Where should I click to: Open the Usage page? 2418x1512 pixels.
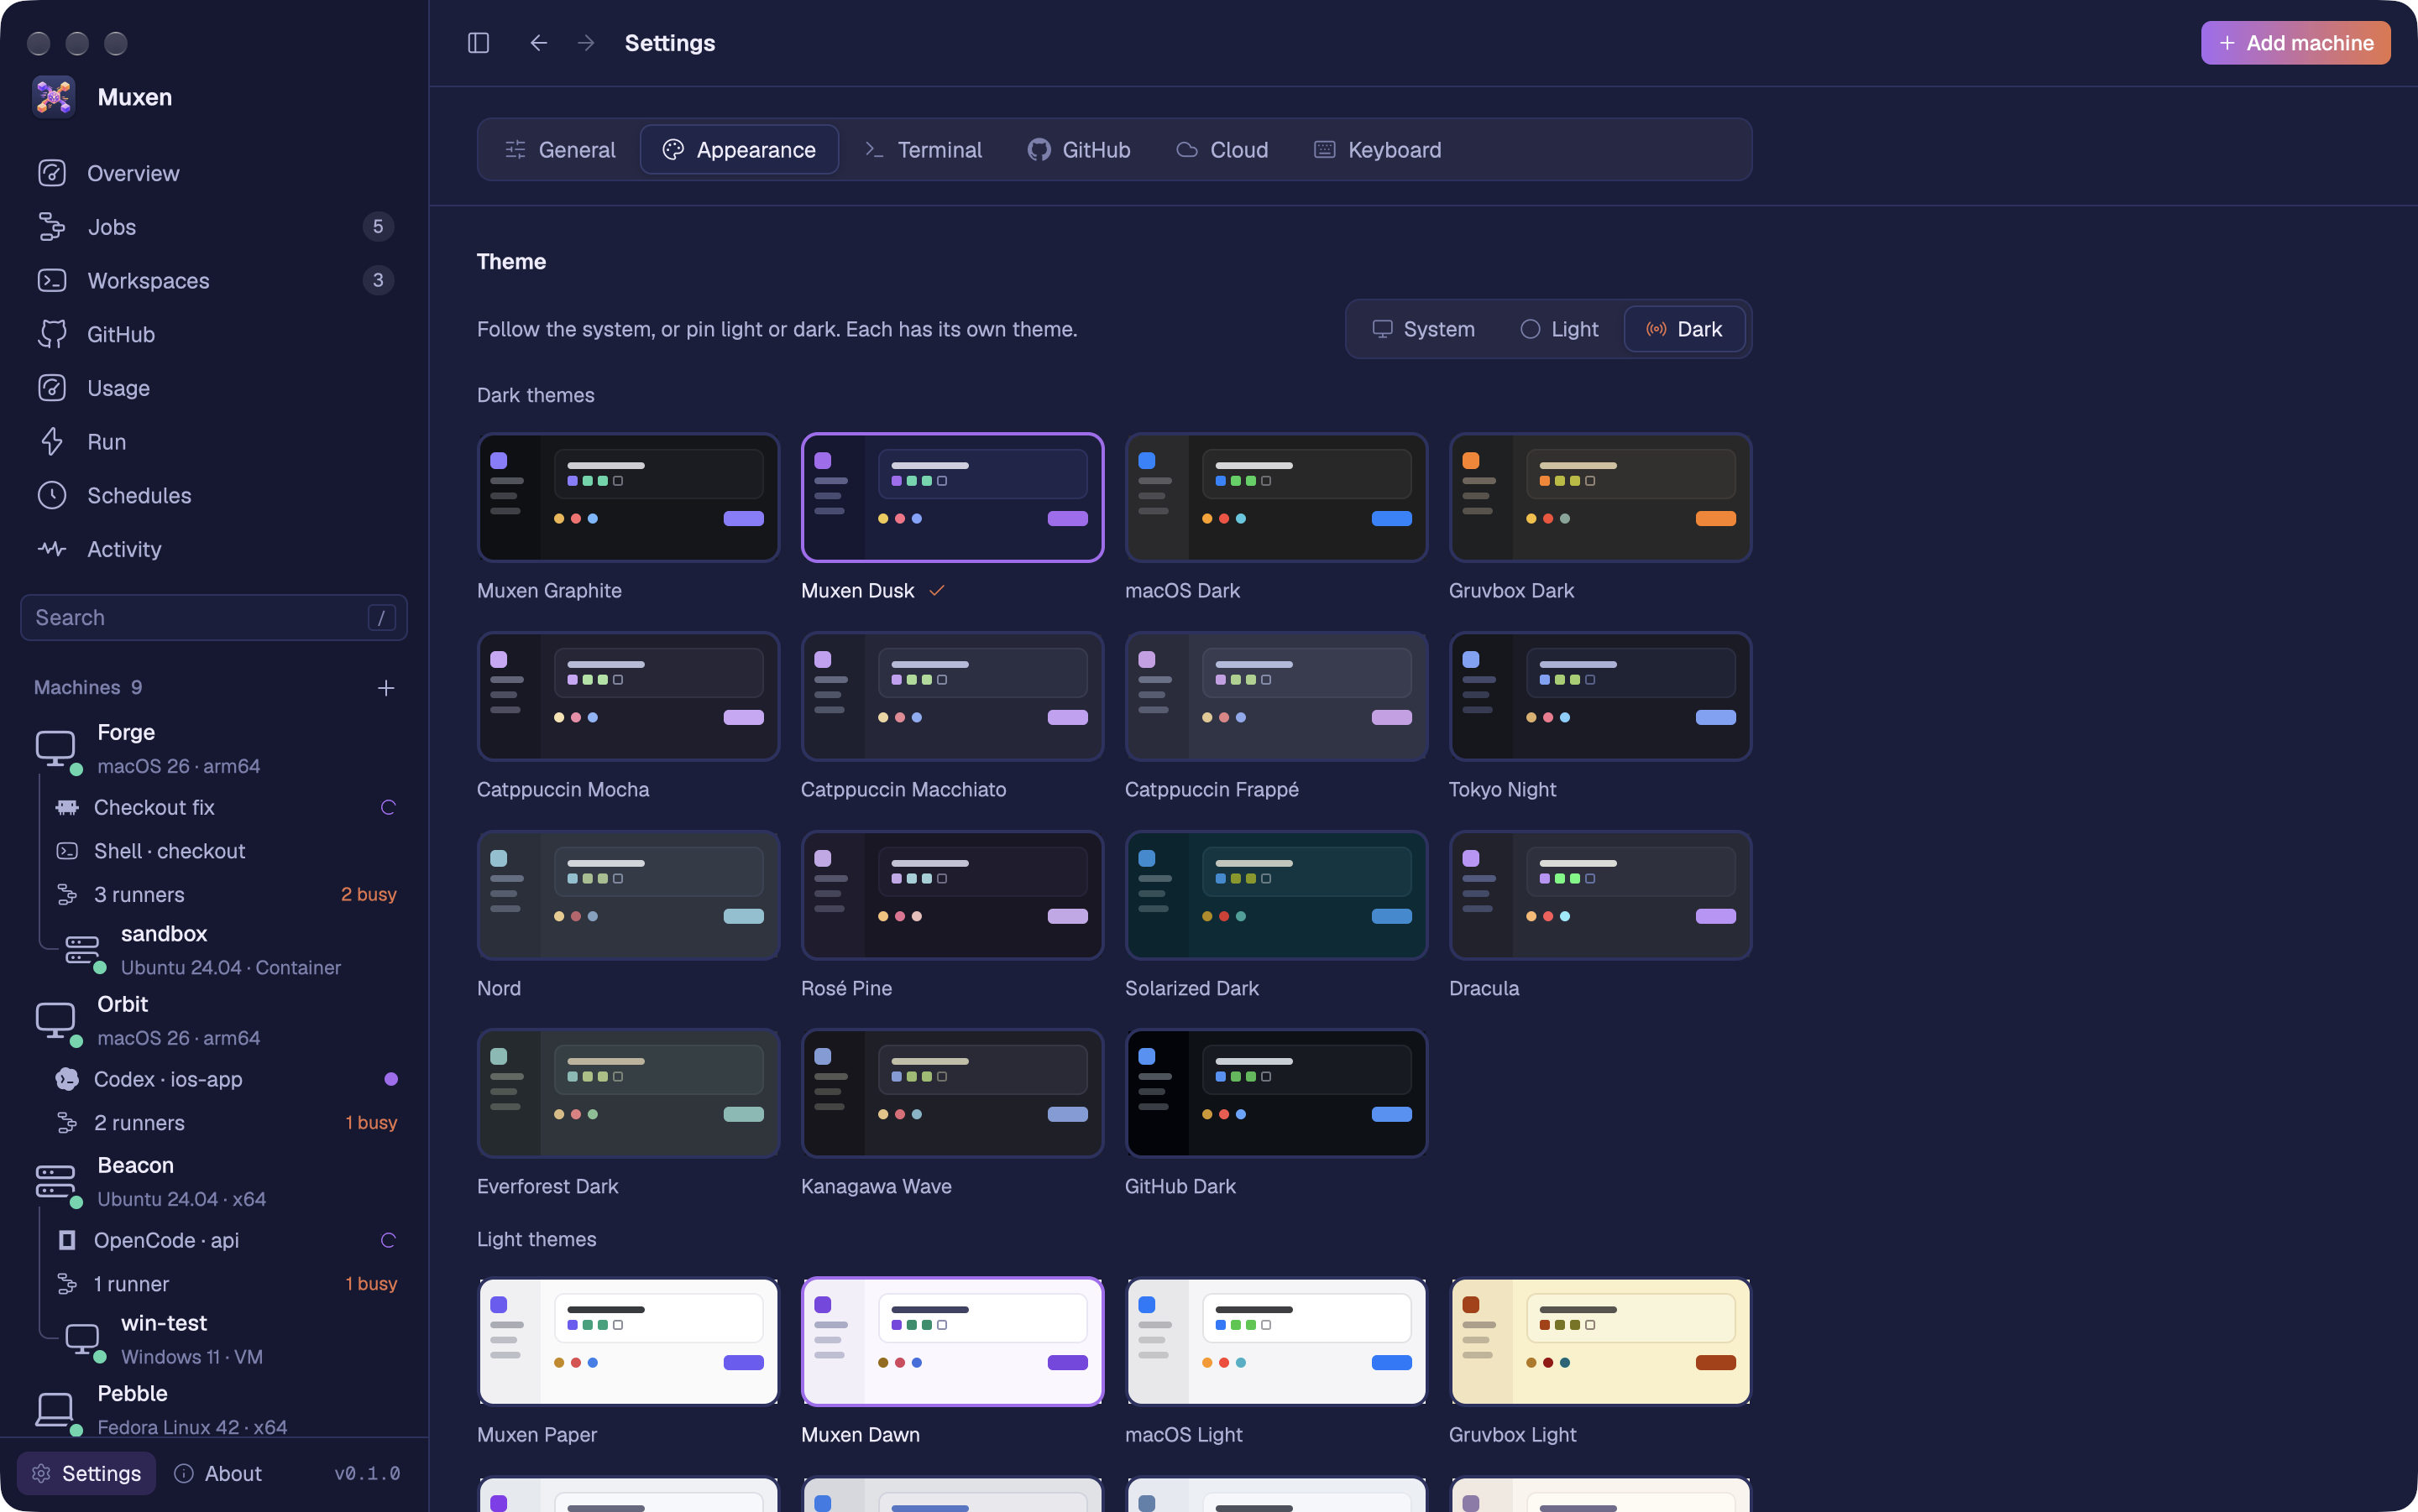pos(214,388)
